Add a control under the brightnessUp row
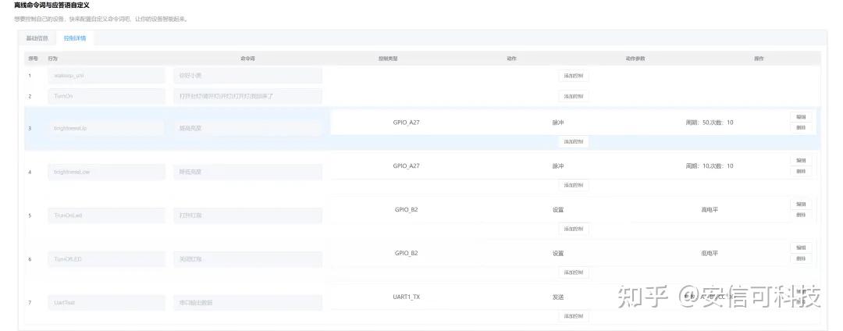The image size is (843, 331). point(573,142)
